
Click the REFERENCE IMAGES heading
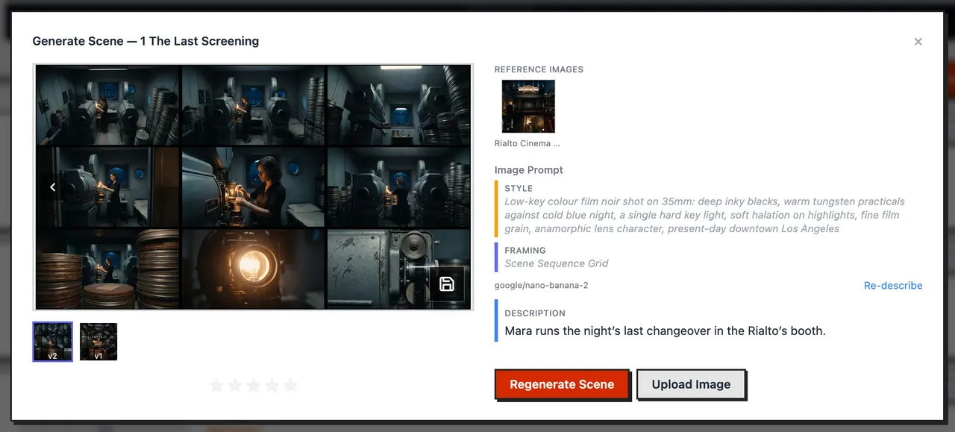539,69
